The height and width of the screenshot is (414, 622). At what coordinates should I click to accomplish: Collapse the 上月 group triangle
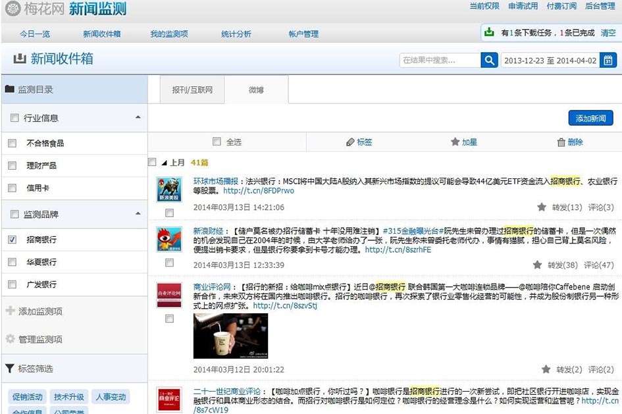(x=165, y=163)
